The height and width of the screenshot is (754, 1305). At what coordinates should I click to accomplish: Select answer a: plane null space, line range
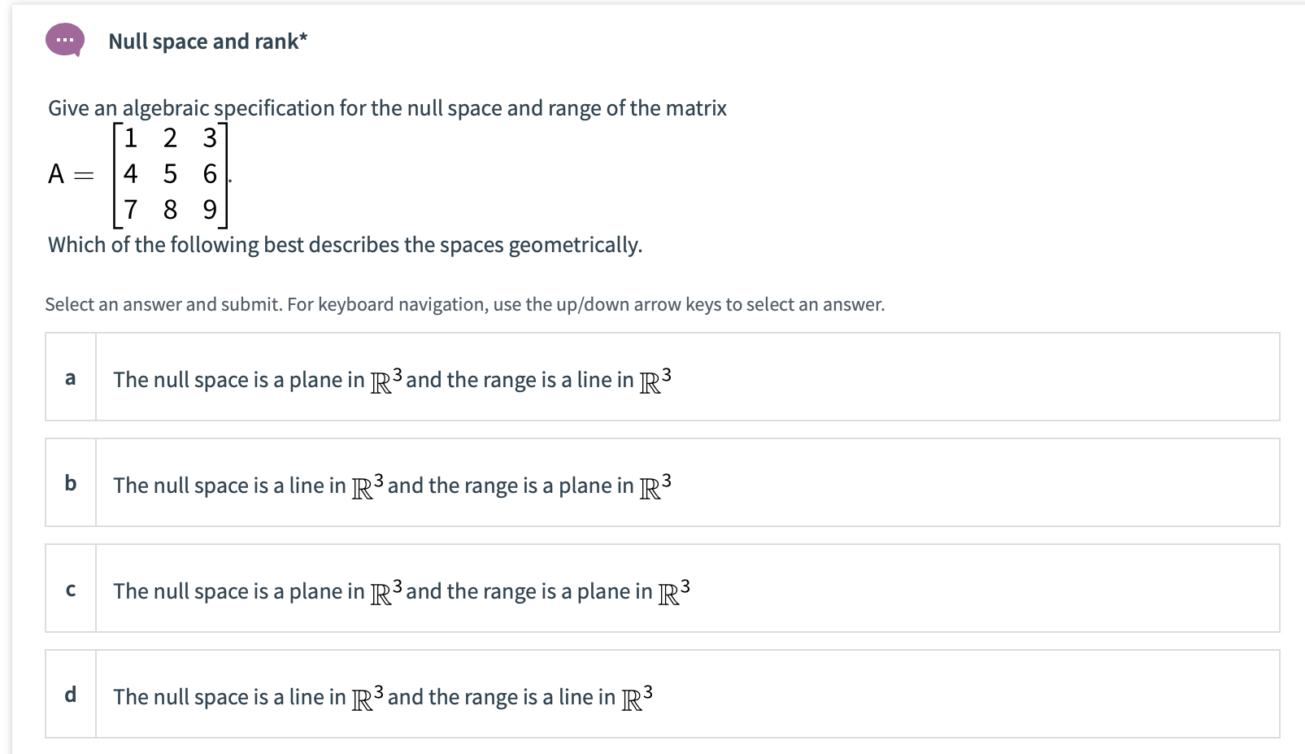392,380
